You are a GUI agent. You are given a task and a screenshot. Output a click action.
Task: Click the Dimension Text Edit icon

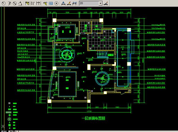click(x=69, y=3)
